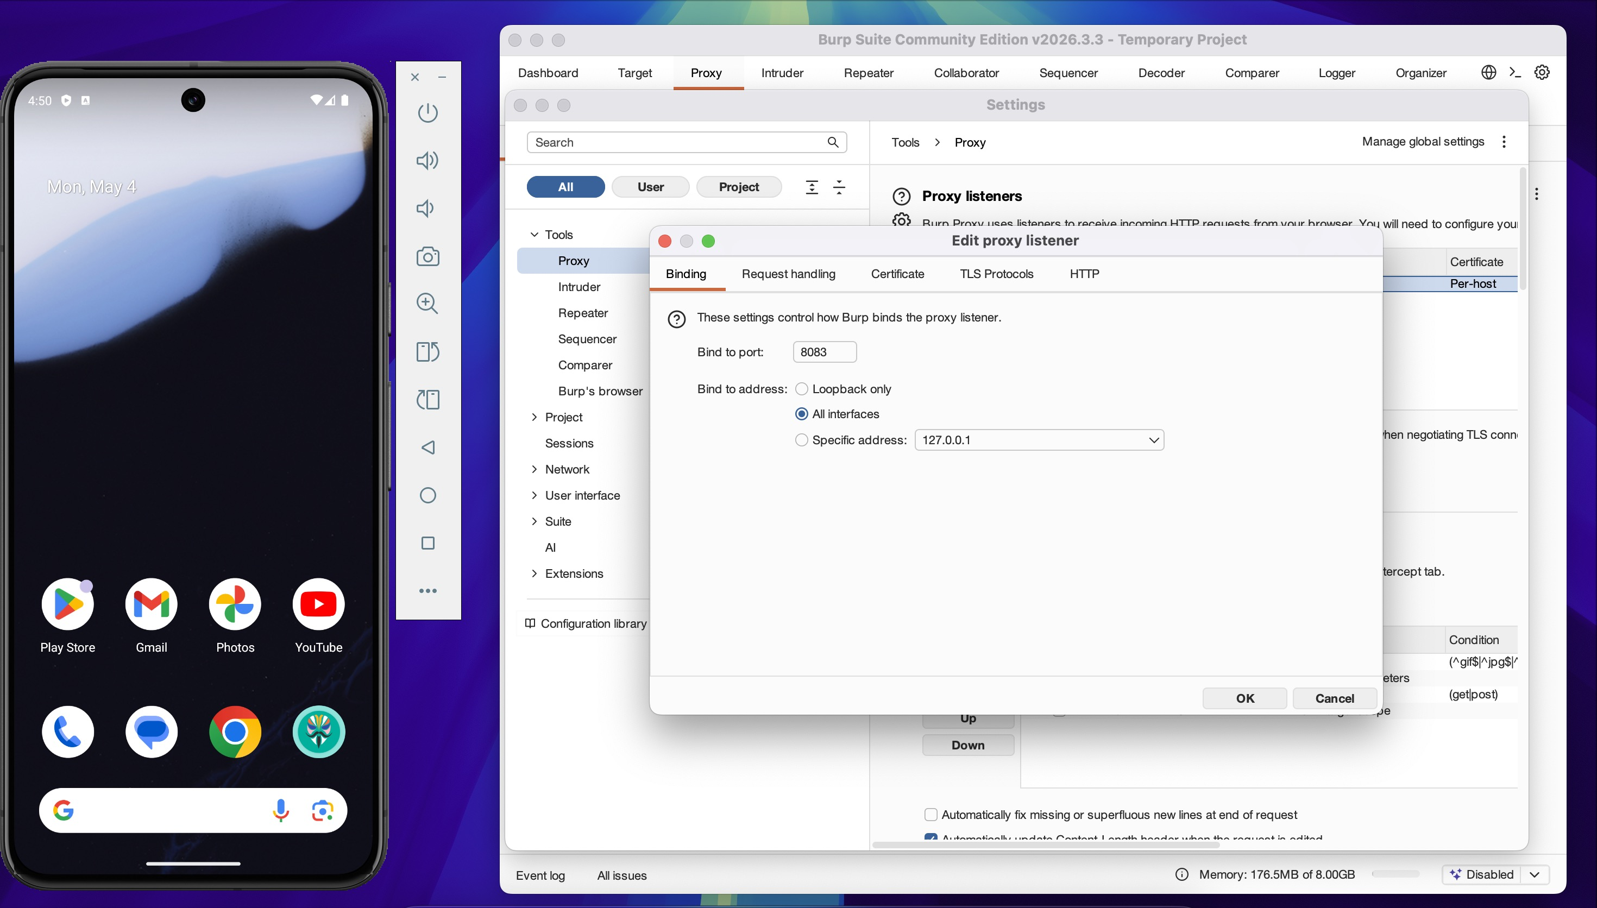This screenshot has width=1597, height=908.
Task: Open Manage global settings kebab menu
Action: click(1504, 142)
